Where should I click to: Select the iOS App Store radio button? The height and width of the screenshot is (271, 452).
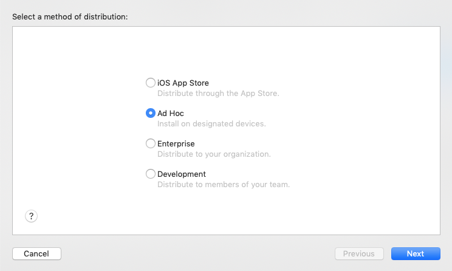click(x=151, y=83)
